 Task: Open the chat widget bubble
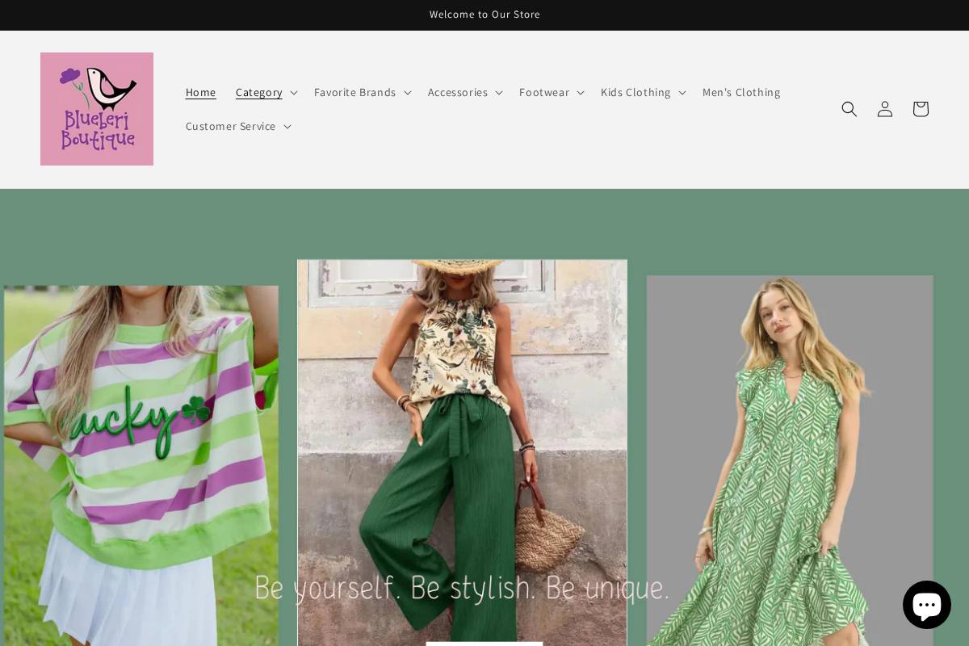tap(927, 604)
